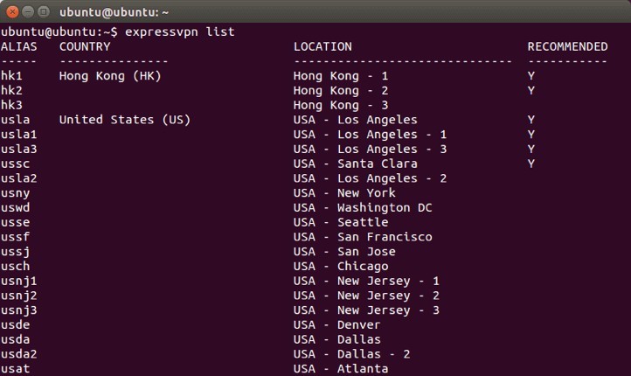Select the usla3 alias

pos(19,150)
